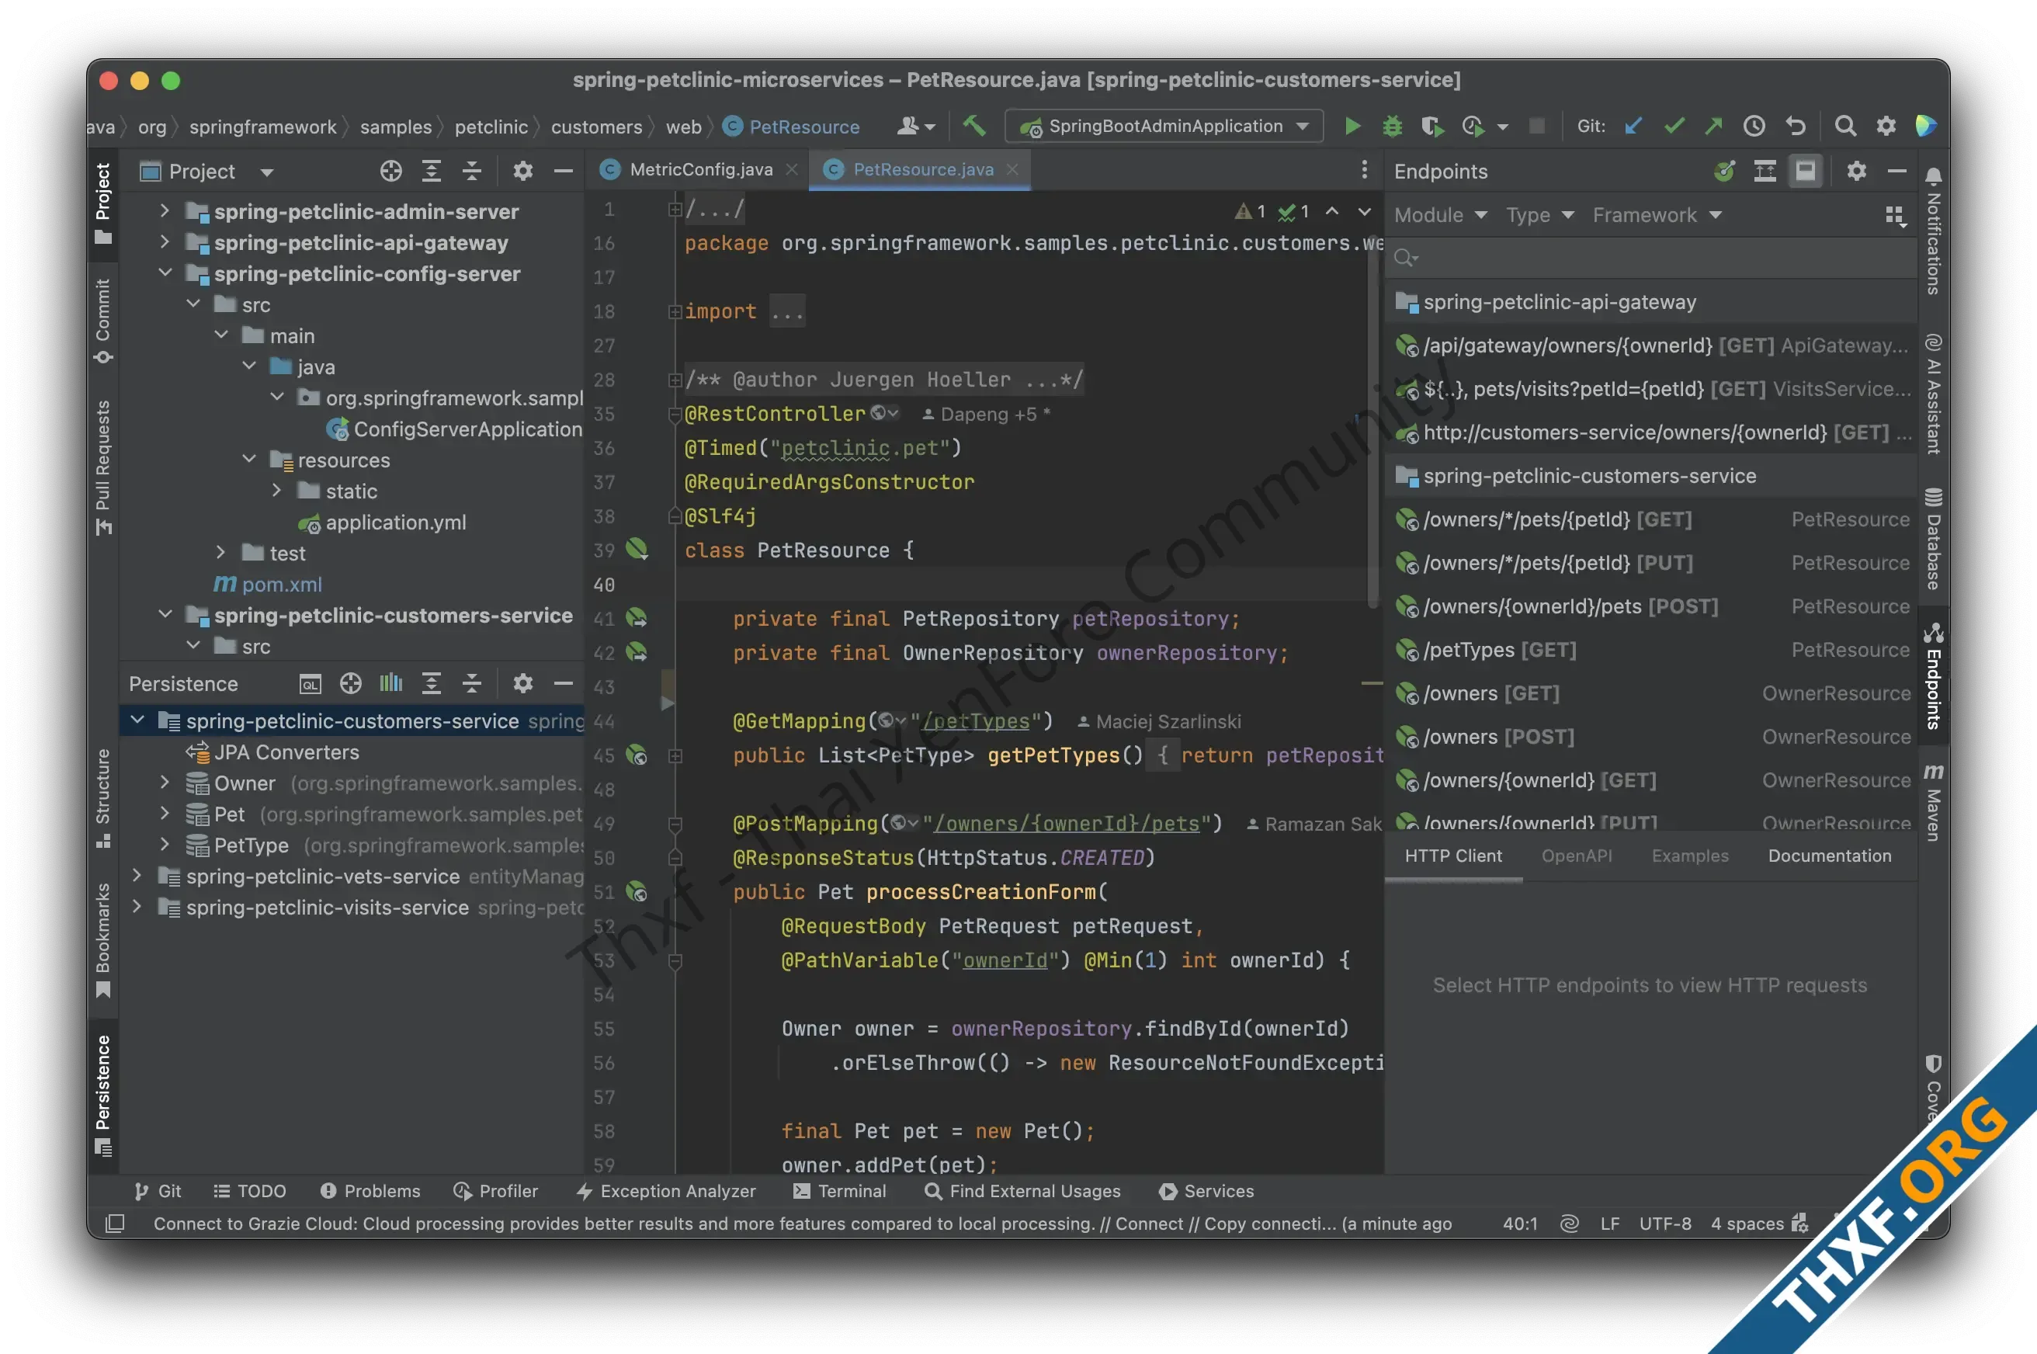Screen dimensions: 2037x1354
Task: Toggle the Endpoints Spring filter icon
Action: coord(1724,171)
